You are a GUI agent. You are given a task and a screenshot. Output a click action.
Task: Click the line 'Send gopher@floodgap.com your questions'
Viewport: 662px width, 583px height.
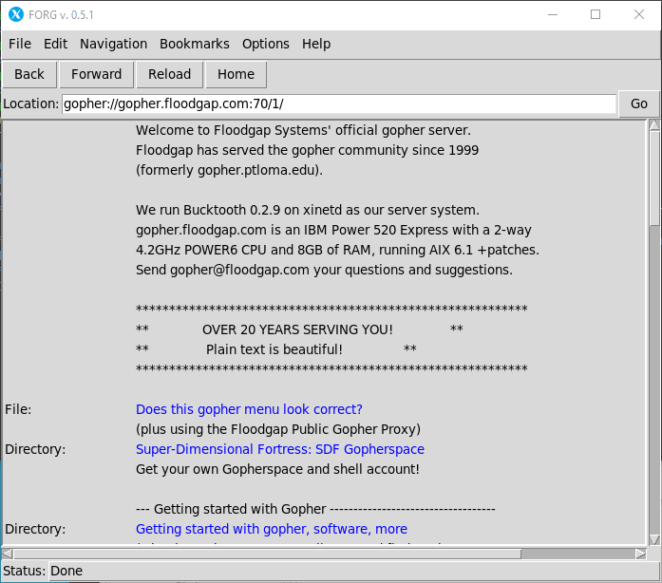(324, 270)
